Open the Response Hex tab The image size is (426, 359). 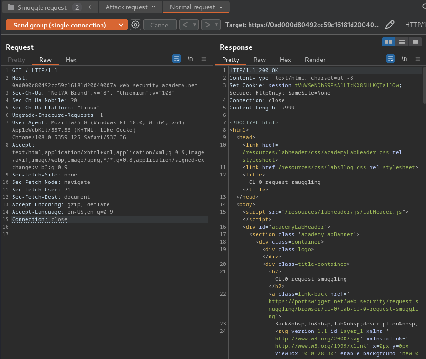pos(285,60)
